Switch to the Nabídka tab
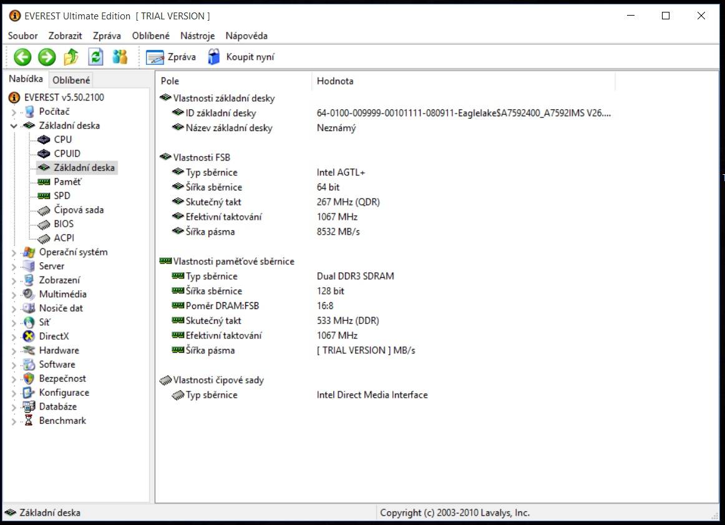The height and width of the screenshot is (525, 725). coord(26,79)
